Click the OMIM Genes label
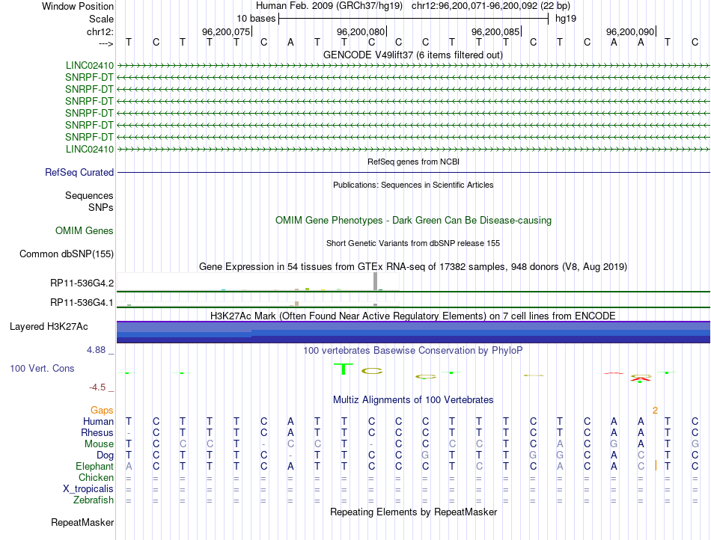This screenshot has height=540, width=711. pos(85,230)
